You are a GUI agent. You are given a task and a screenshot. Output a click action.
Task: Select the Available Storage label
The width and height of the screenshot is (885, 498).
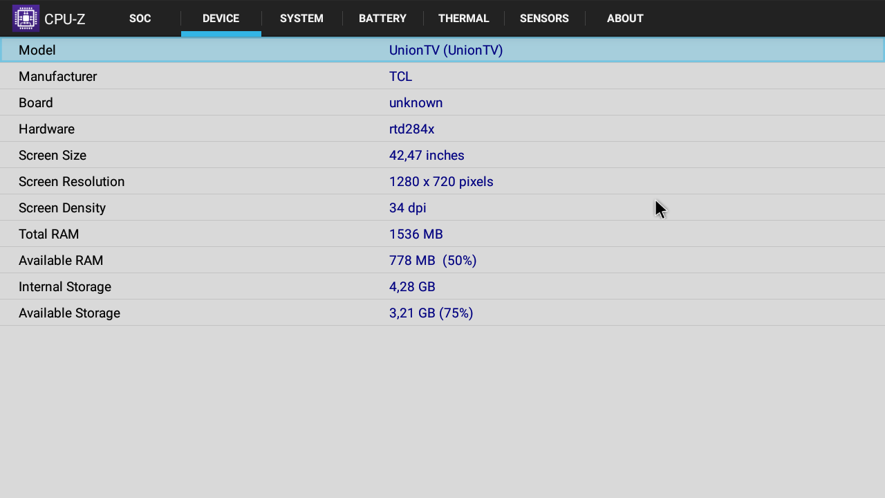pos(69,313)
